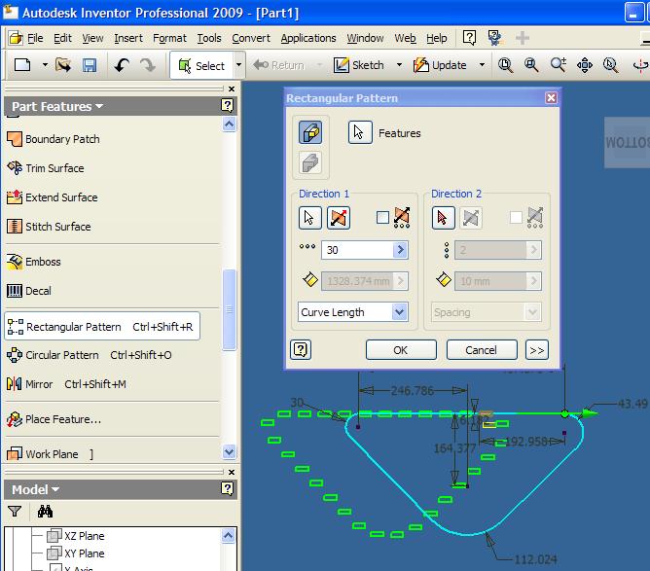Open the New document dropdown arrow

click(45, 65)
